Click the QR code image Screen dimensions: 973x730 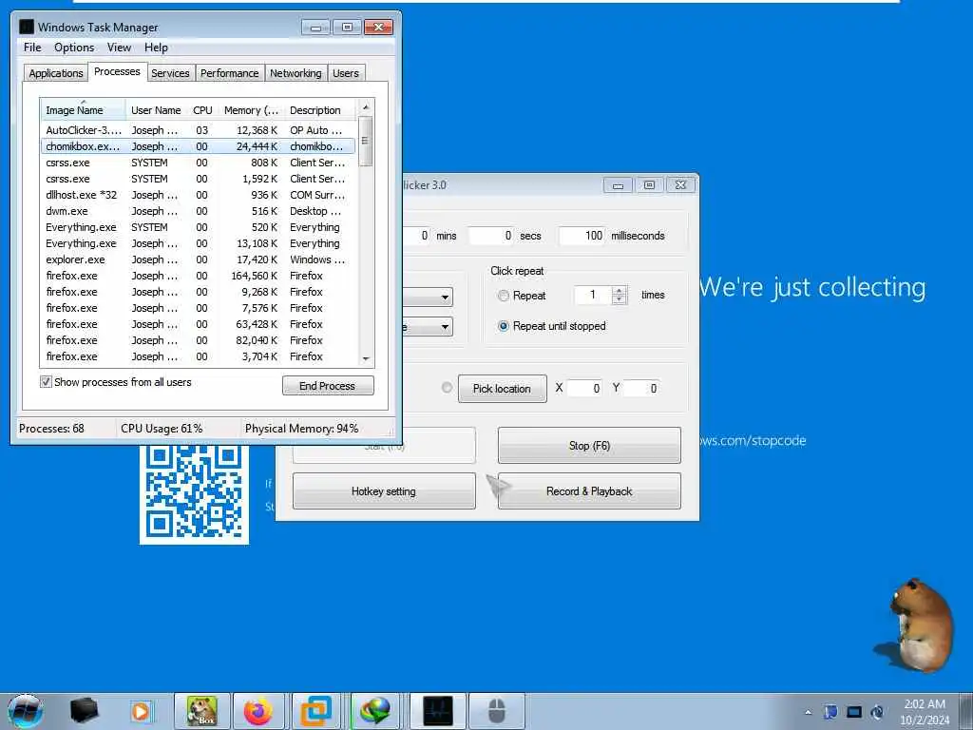click(194, 493)
